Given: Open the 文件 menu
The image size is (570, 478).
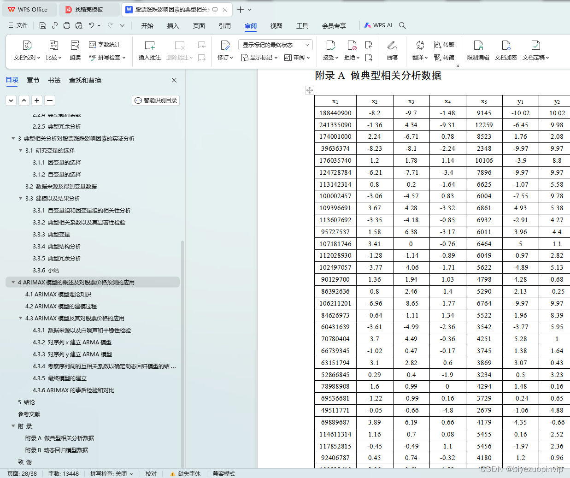Looking at the screenshot, I should 18,25.
